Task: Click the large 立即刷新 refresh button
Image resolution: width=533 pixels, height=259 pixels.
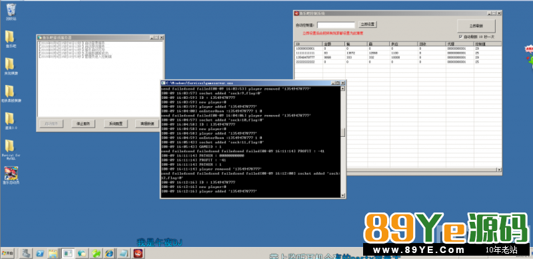Action: 476,26
